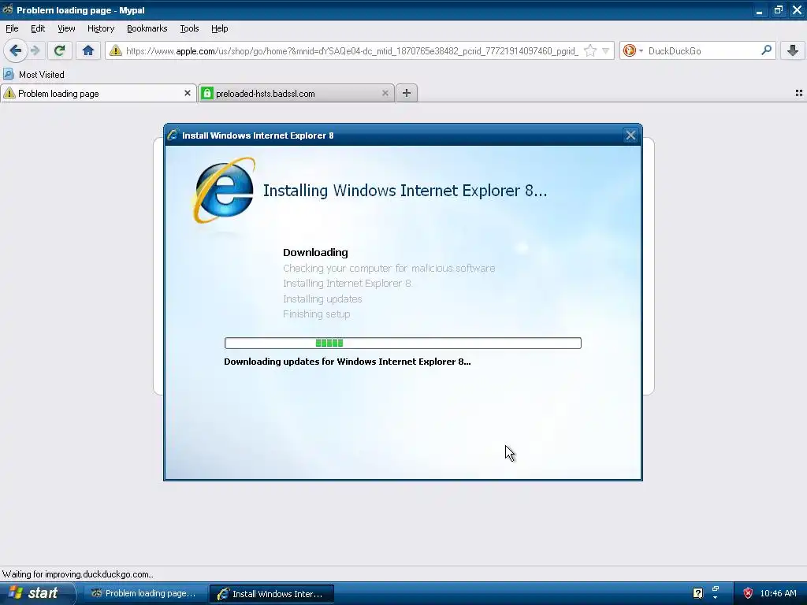Click the bold 'Downloading' step text
Screen dimensions: 807x605
point(315,253)
